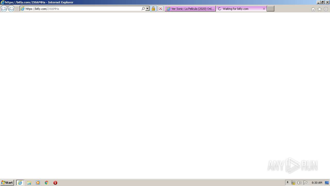Click the search magnifier in address bar

click(x=143, y=9)
